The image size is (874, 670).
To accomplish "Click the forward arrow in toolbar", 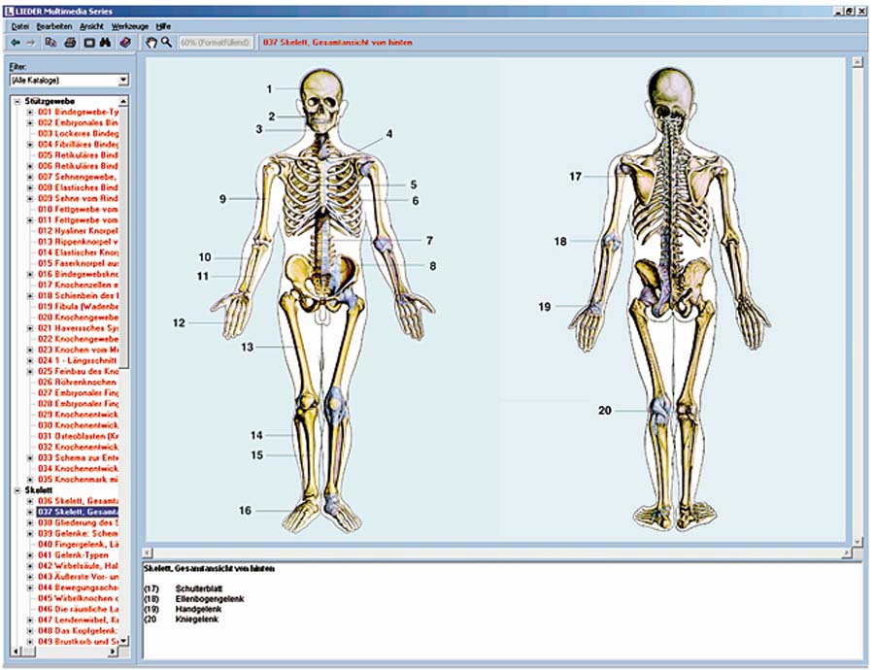I will click(31, 43).
